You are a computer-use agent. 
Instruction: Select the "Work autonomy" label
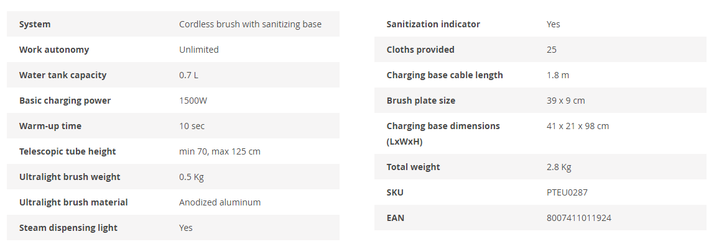(x=54, y=50)
